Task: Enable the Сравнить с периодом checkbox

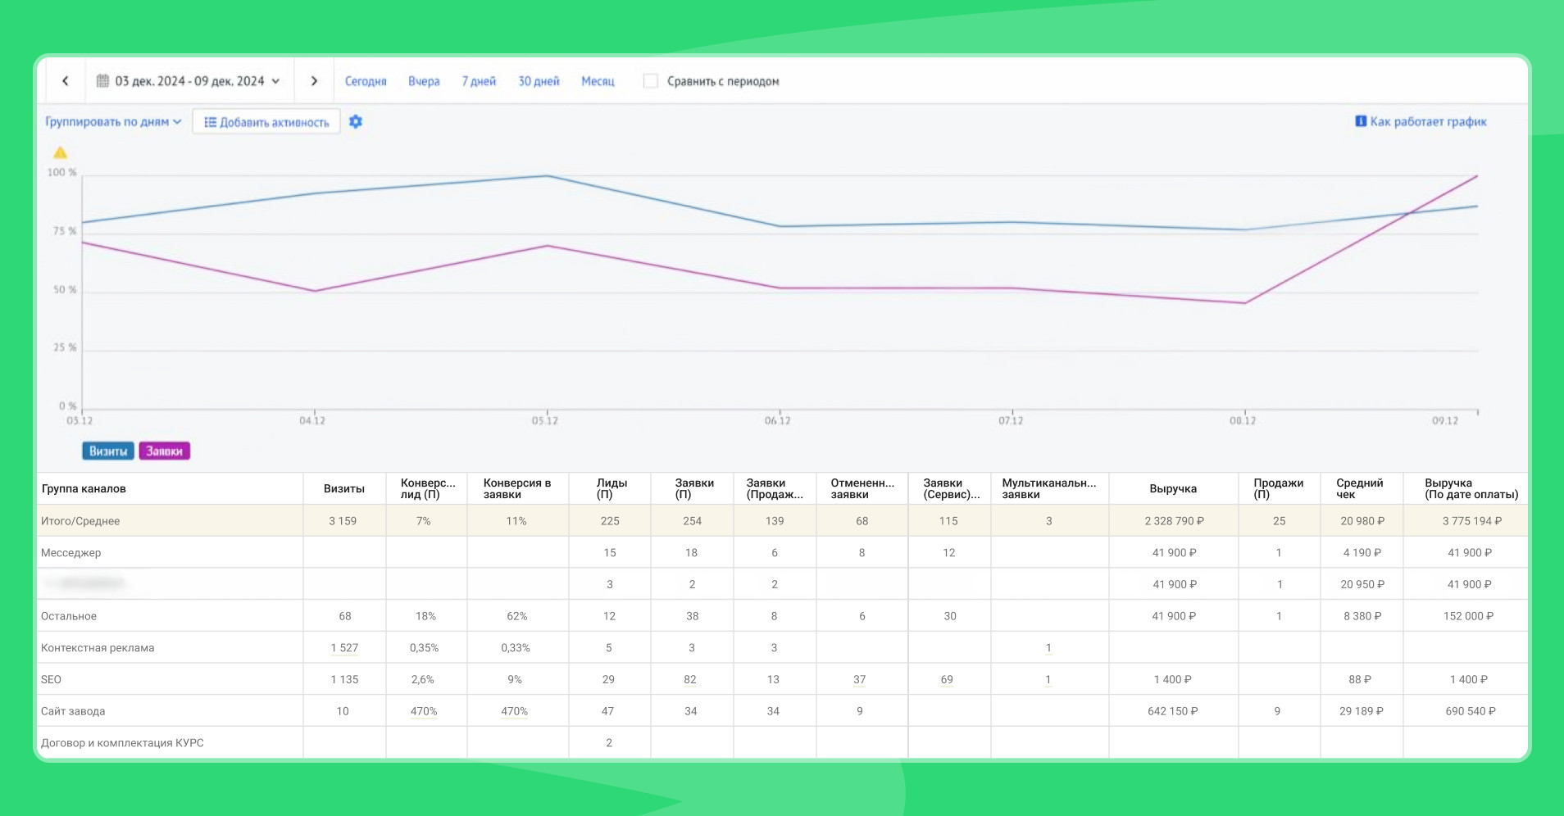Action: pyautogui.click(x=651, y=81)
